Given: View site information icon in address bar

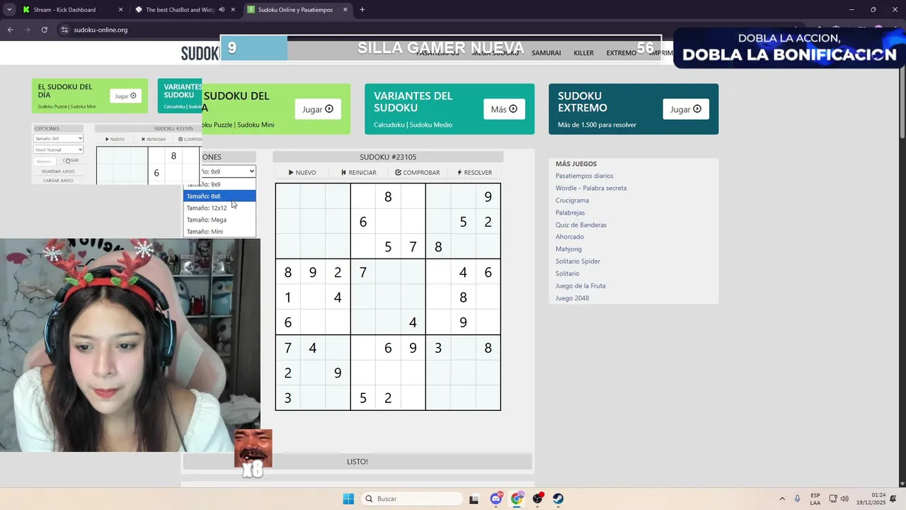Looking at the screenshot, I should (x=64, y=30).
